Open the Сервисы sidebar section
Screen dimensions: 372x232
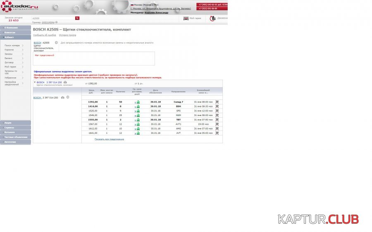coord(15,128)
